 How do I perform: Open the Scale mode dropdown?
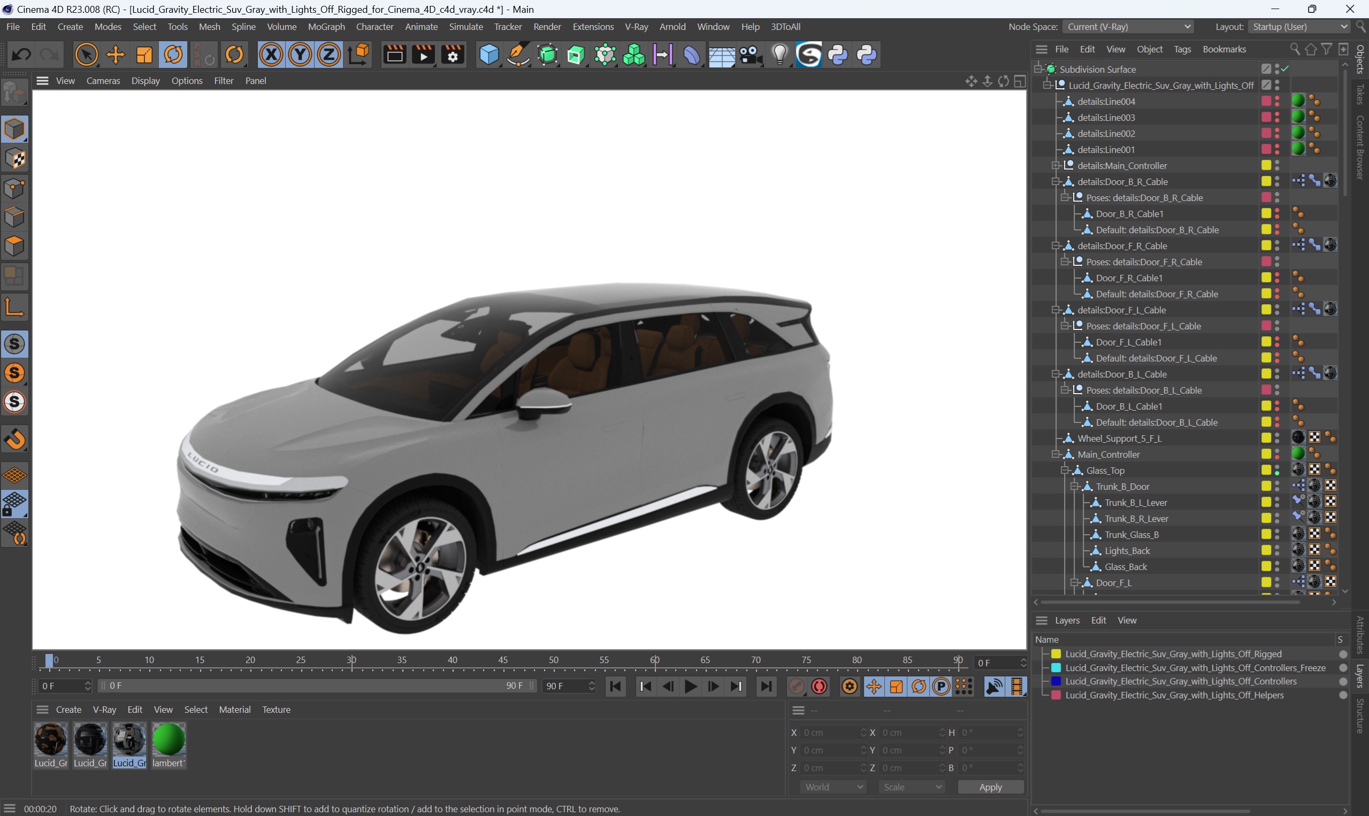[x=912, y=787]
